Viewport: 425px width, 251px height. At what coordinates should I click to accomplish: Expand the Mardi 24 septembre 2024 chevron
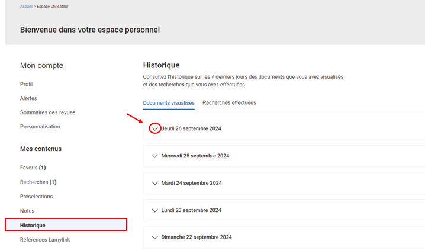click(x=155, y=184)
